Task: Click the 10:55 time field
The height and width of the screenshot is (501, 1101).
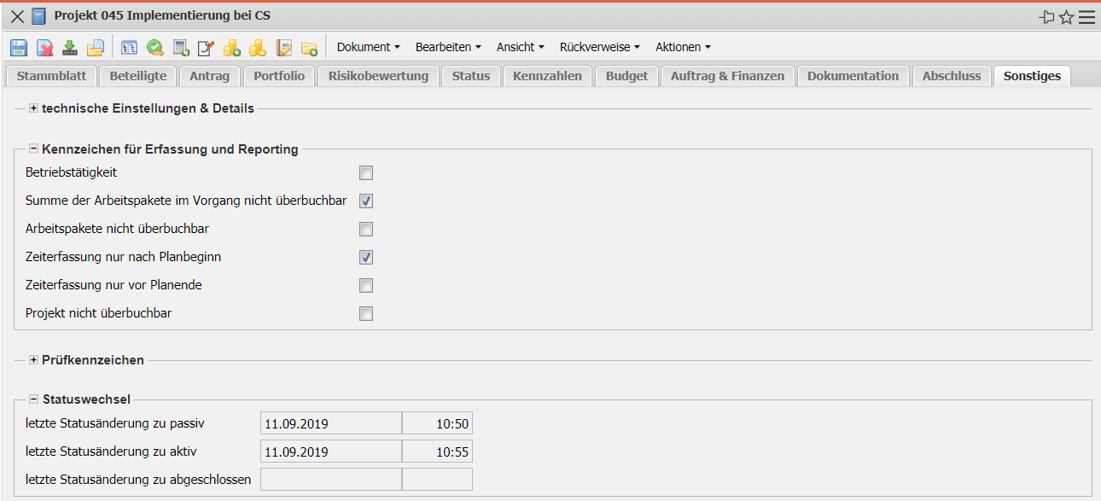Action: (x=437, y=451)
